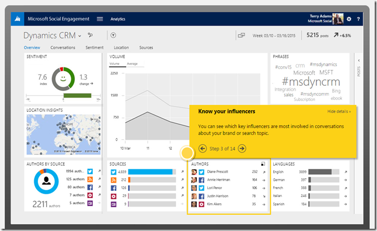This screenshot has width=377, height=231.
Task: Select author Annie Herriman
Action: pos(218,180)
